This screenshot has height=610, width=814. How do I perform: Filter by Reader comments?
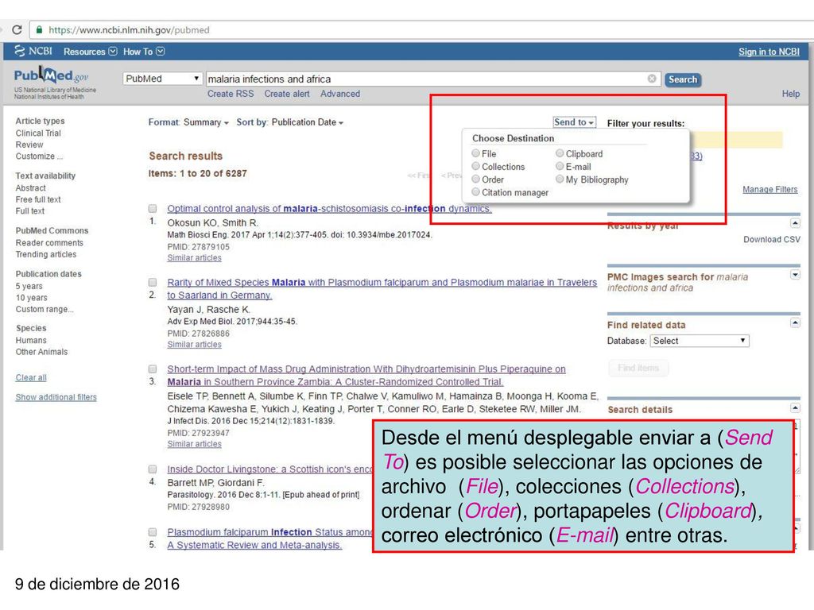[49, 243]
